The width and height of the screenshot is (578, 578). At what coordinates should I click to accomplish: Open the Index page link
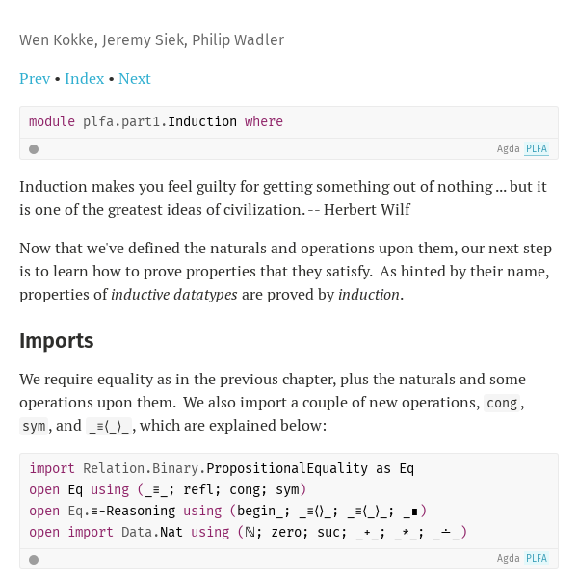(85, 79)
